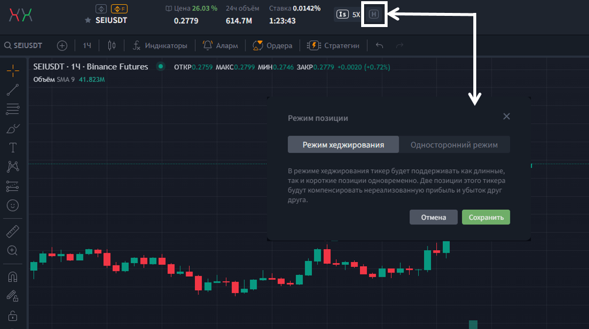
Task: Click the Объём SMA 9 indicator legend
Action: pos(54,79)
